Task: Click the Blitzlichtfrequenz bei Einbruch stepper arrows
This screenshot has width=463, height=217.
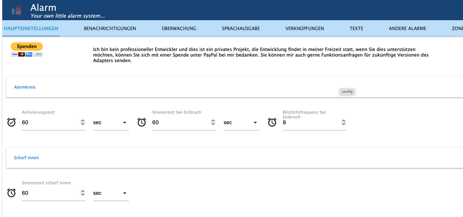Action: pos(343,122)
